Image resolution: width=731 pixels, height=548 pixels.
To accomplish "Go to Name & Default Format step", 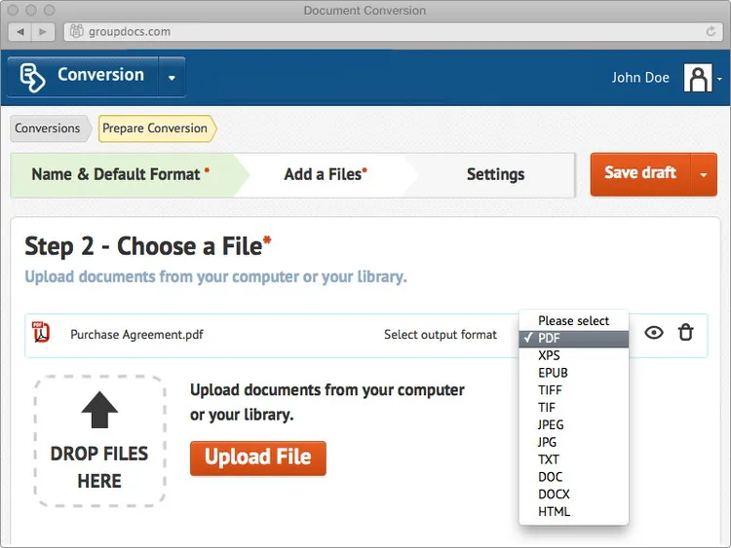I will [120, 174].
